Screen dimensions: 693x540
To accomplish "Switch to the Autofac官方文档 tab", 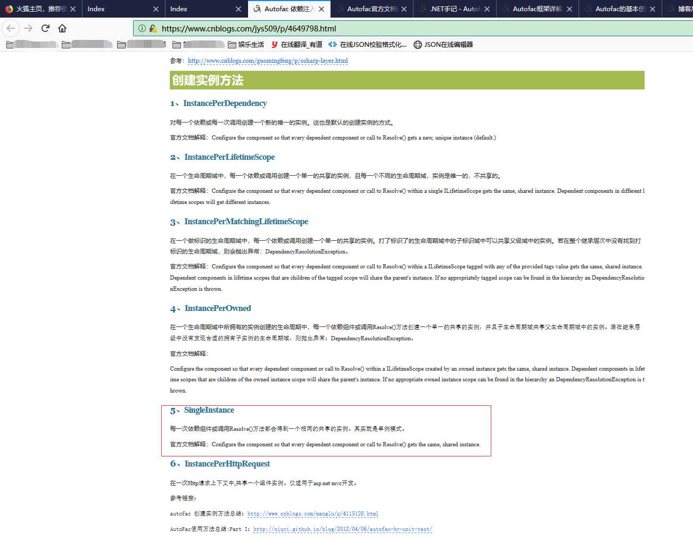I will tap(372, 9).
